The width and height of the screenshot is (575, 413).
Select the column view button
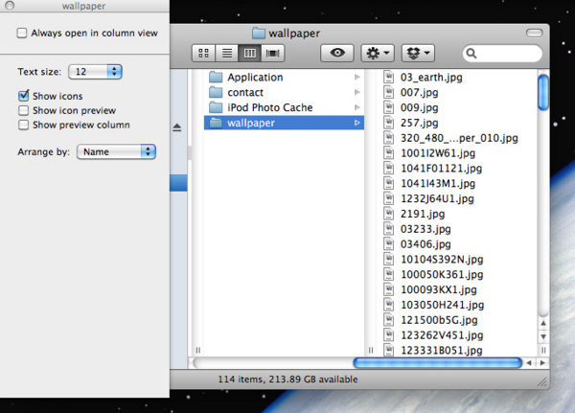coord(250,54)
